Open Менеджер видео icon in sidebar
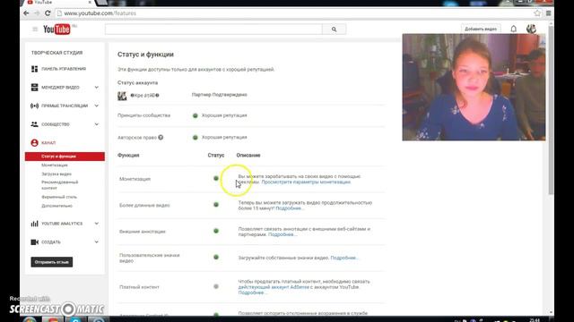The width and height of the screenshot is (574, 322). (34, 88)
